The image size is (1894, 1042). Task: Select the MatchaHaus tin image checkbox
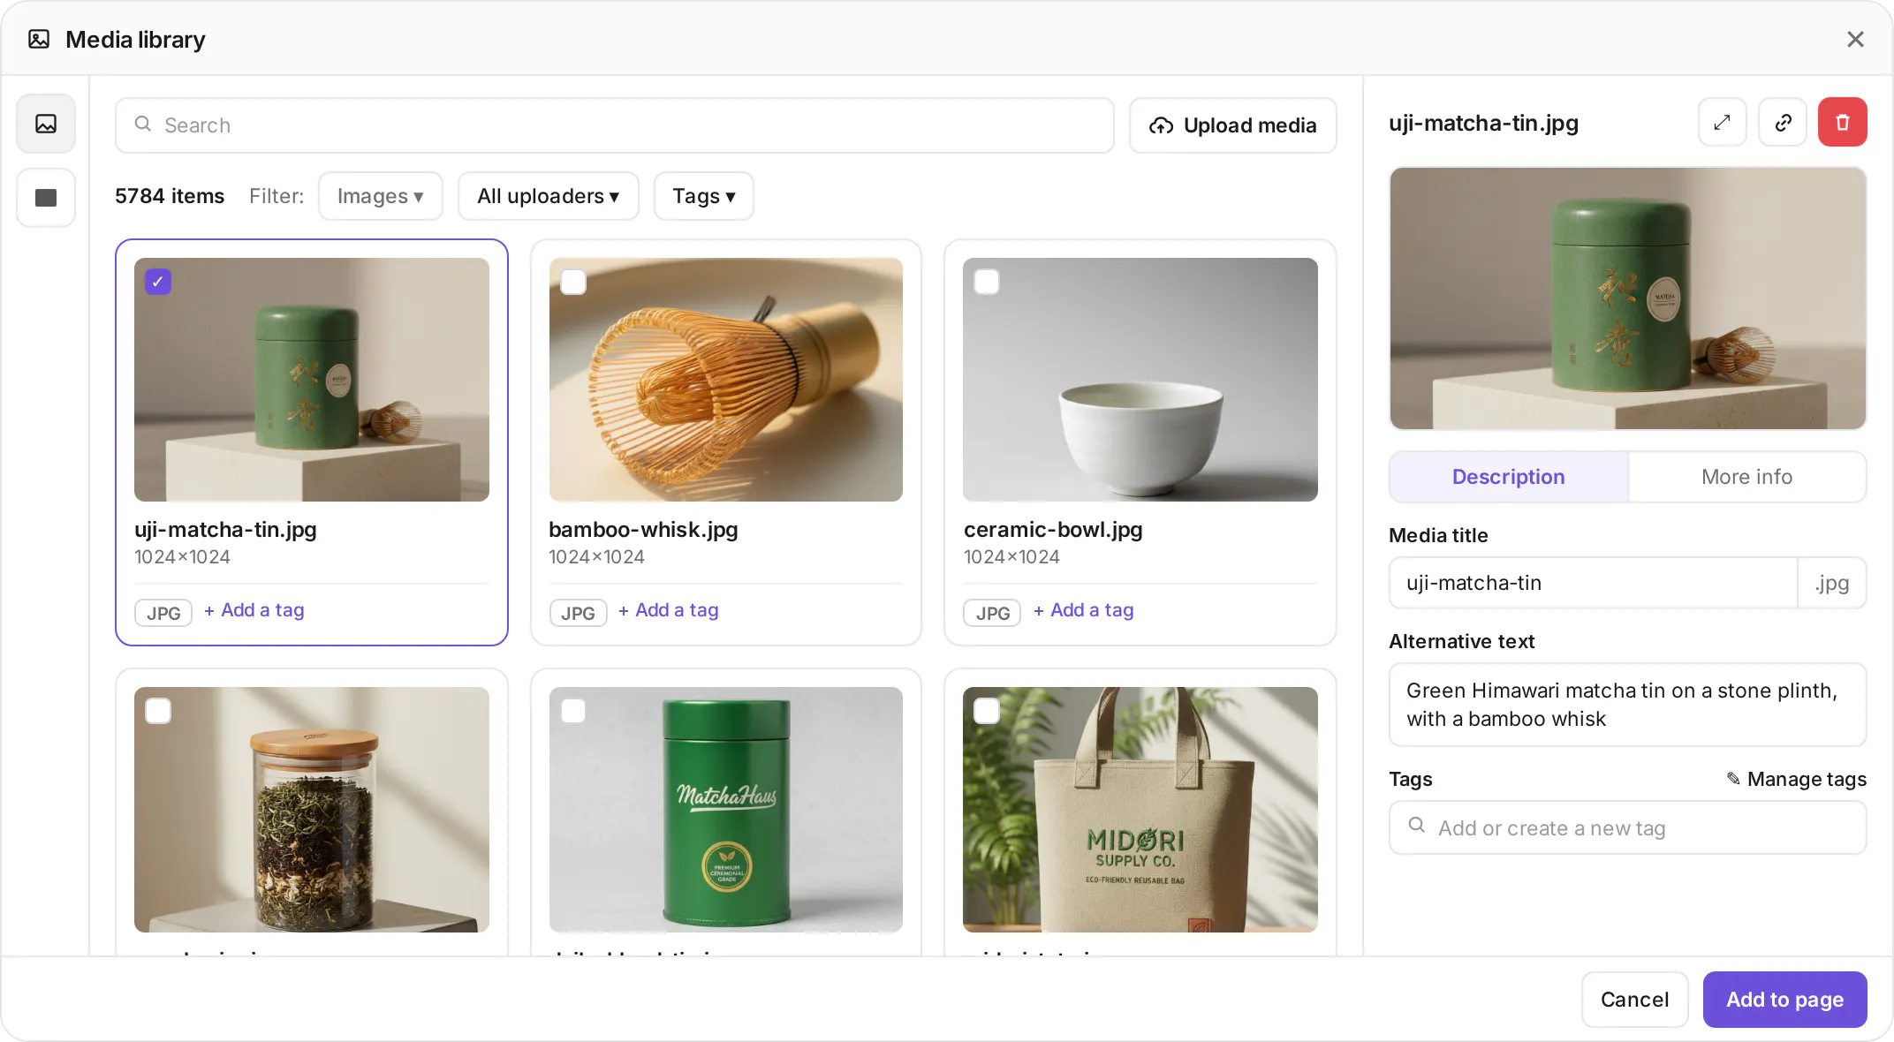pos(573,711)
